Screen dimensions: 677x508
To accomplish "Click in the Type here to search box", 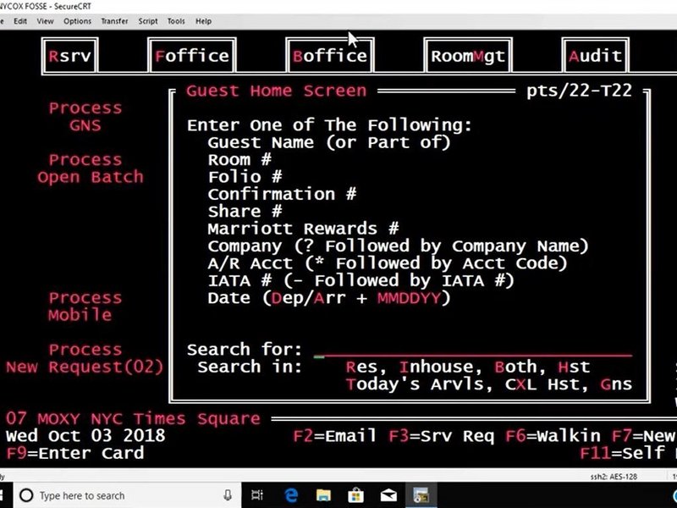I will [x=118, y=495].
